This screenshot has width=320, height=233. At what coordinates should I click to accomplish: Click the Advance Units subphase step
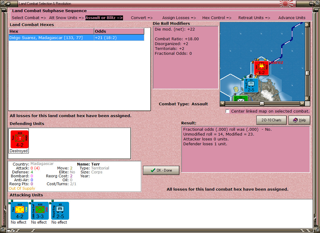click(x=292, y=18)
